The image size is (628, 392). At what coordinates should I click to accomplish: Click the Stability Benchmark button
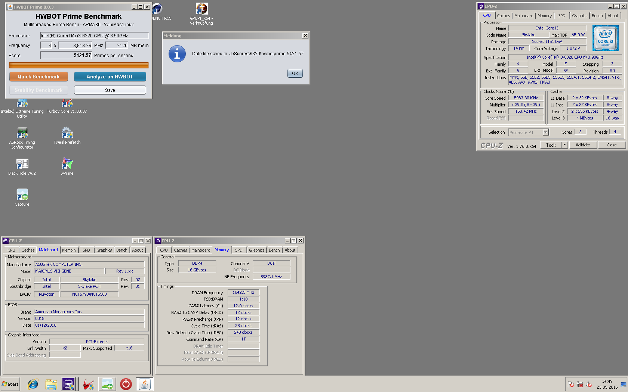click(39, 90)
